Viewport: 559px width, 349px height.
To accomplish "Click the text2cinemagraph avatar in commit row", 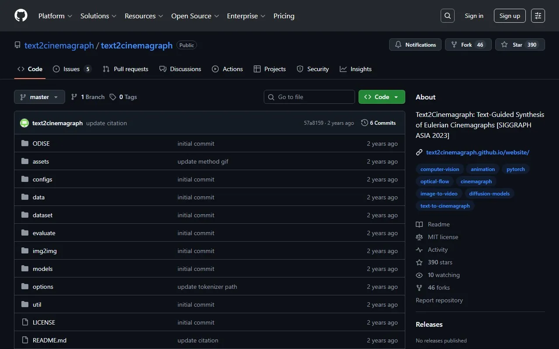I will tap(24, 123).
